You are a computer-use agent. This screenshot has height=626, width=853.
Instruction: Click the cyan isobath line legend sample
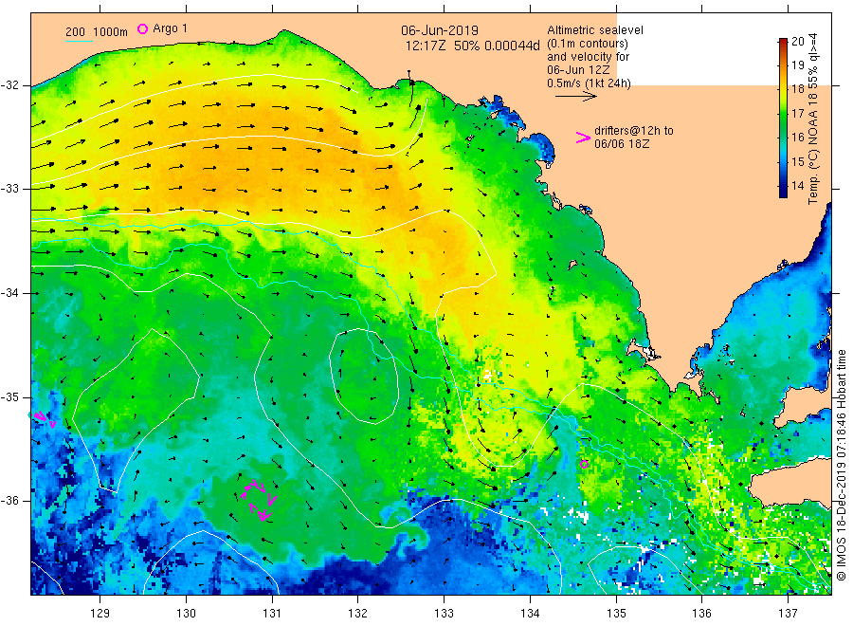coord(79,41)
